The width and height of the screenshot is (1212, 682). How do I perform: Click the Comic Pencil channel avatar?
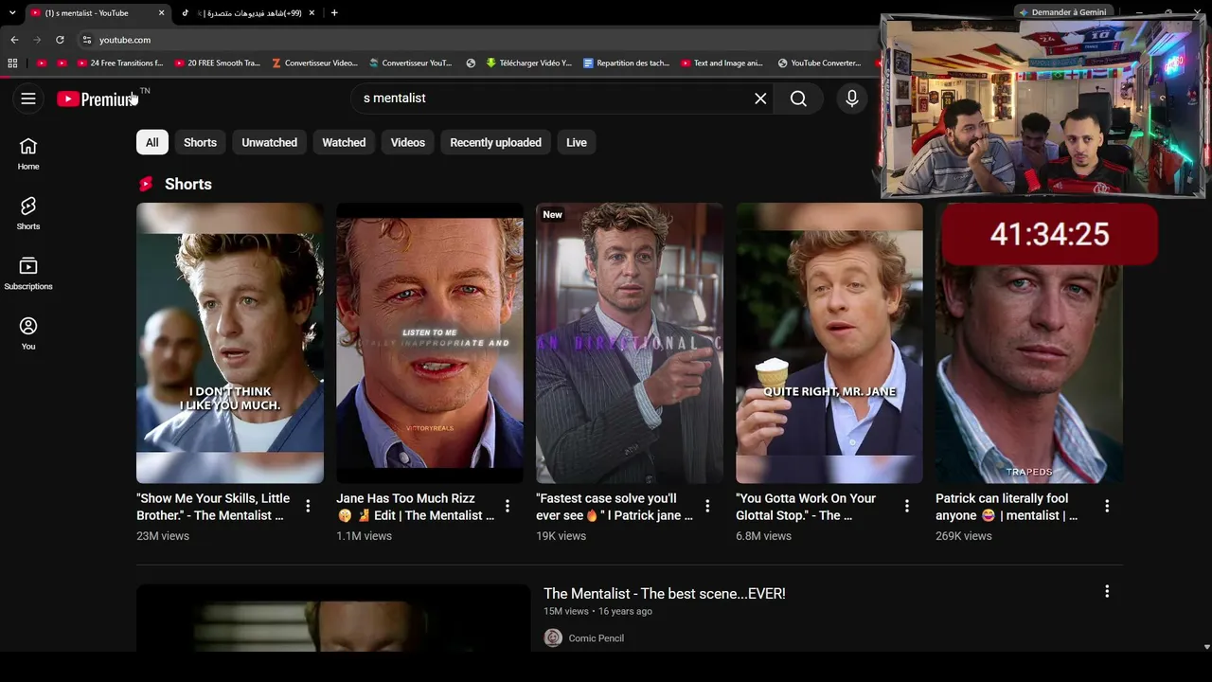553,638
